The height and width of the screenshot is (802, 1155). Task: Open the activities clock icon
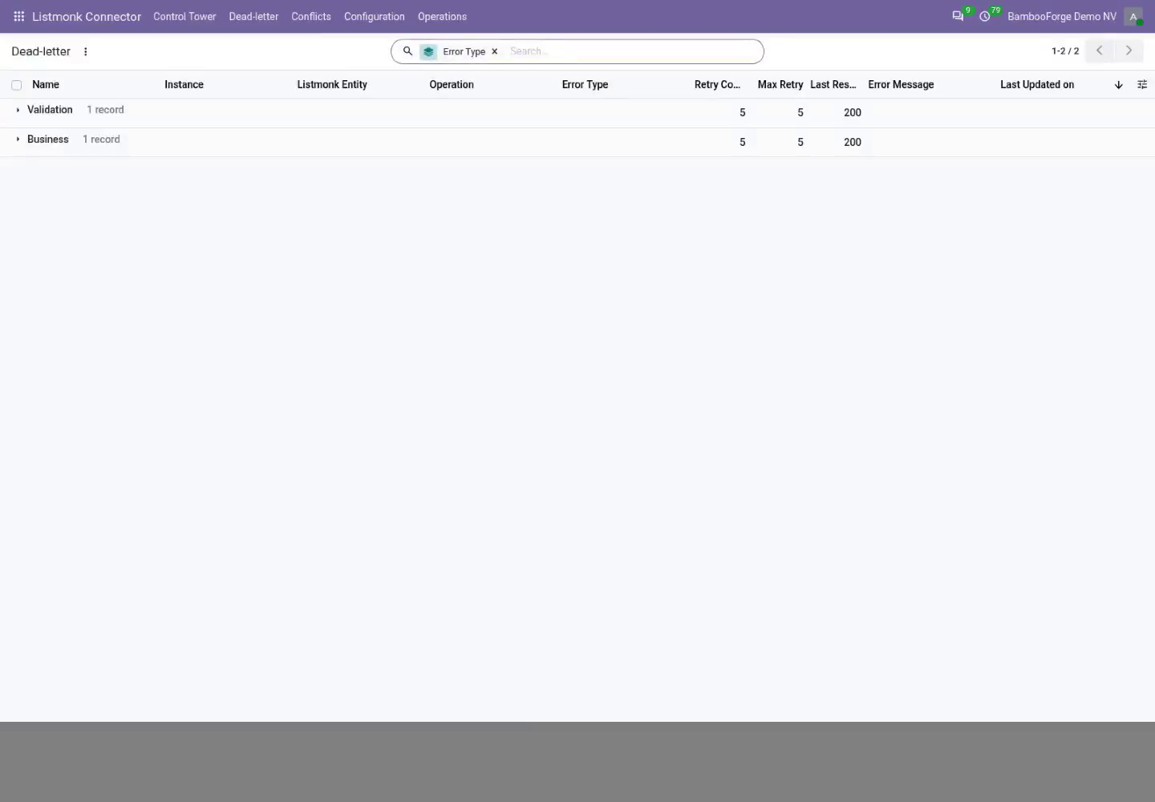click(985, 16)
